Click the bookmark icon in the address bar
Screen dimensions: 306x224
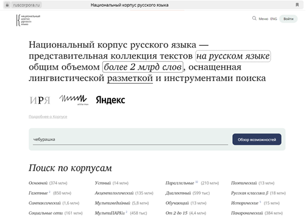click(x=297, y=5)
